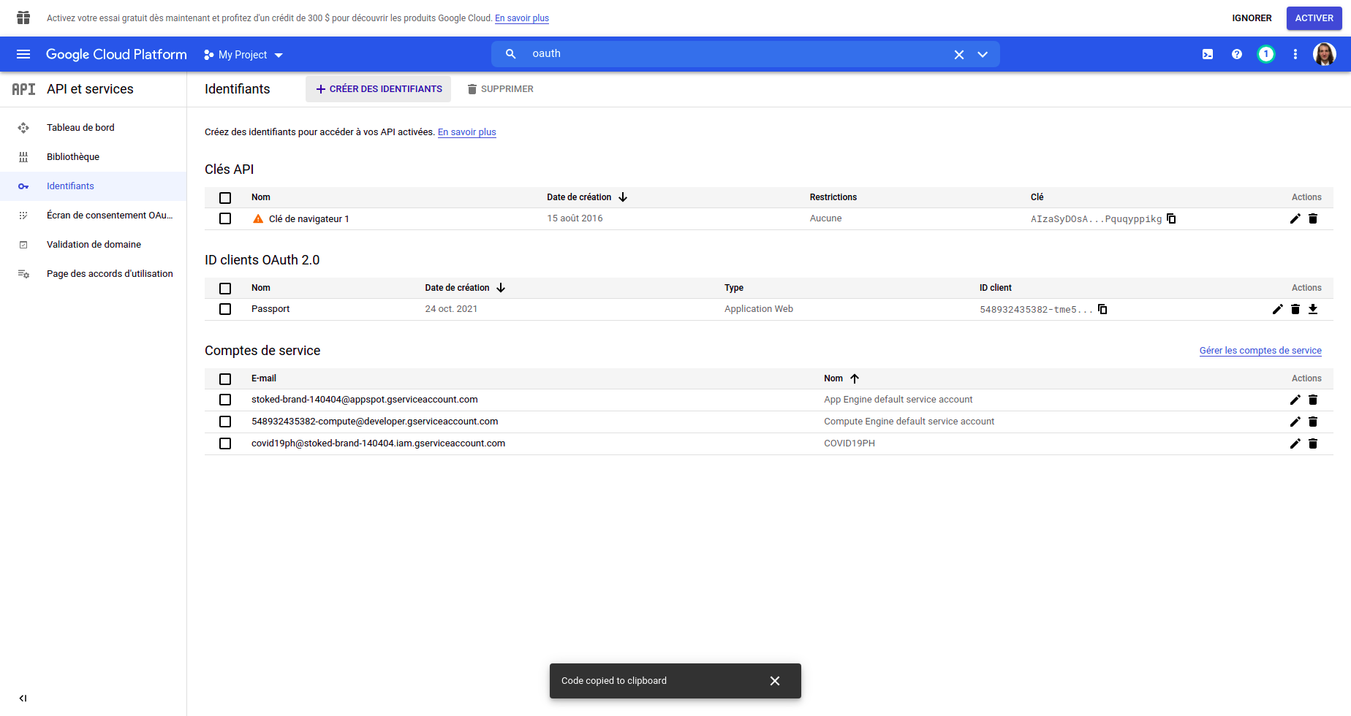
Task: Open Clé de navigateur 1 key name
Action: click(309, 219)
